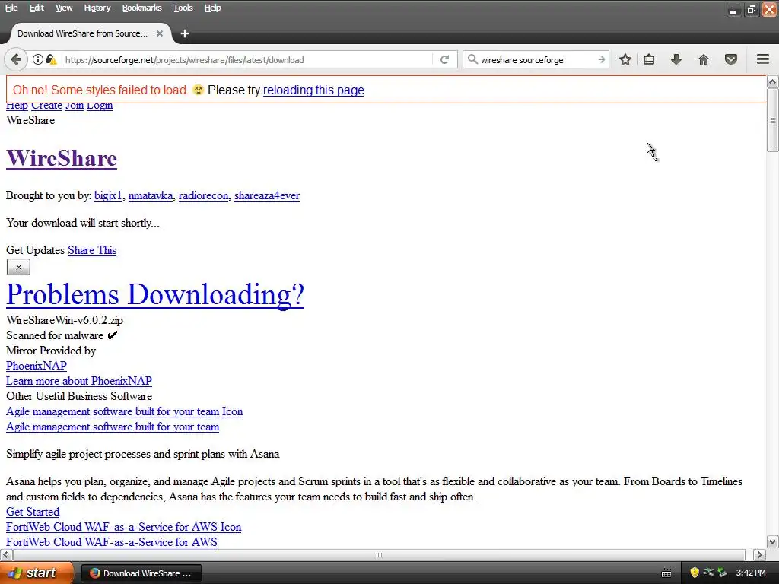This screenshot has width=779, height=584.
Task: Open the padlock warning security icon
Action: [x=51, y=59]
